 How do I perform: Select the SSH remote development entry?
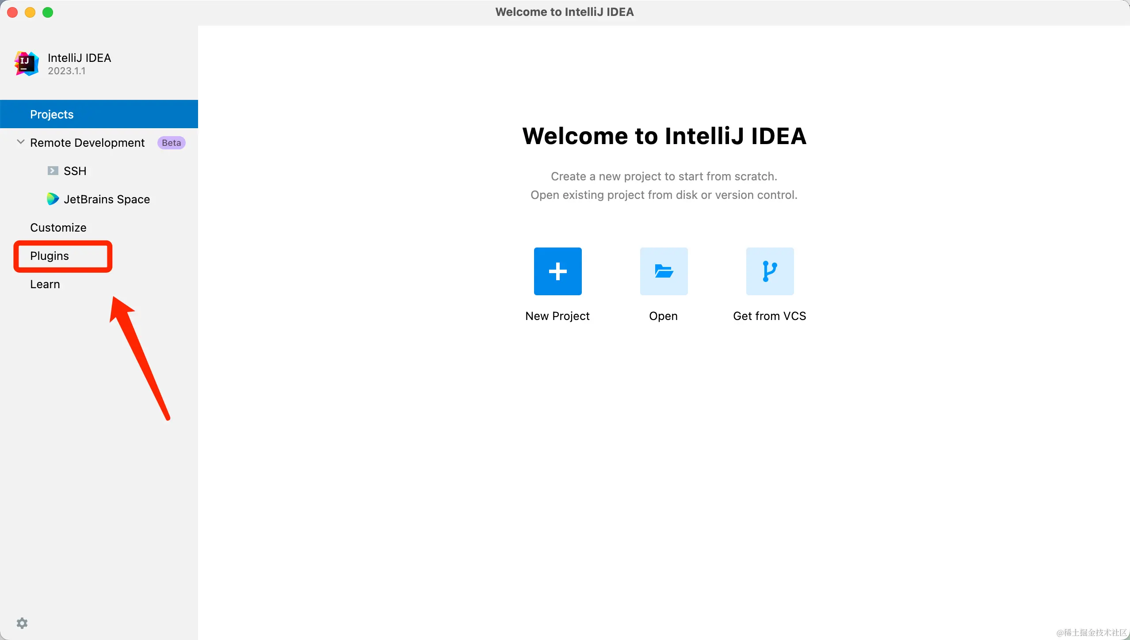(75, 171)
